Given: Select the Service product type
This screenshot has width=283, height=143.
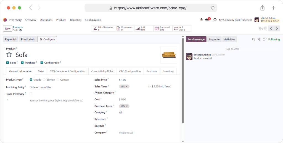Looking at the screenshot, I should pos(44,80).
